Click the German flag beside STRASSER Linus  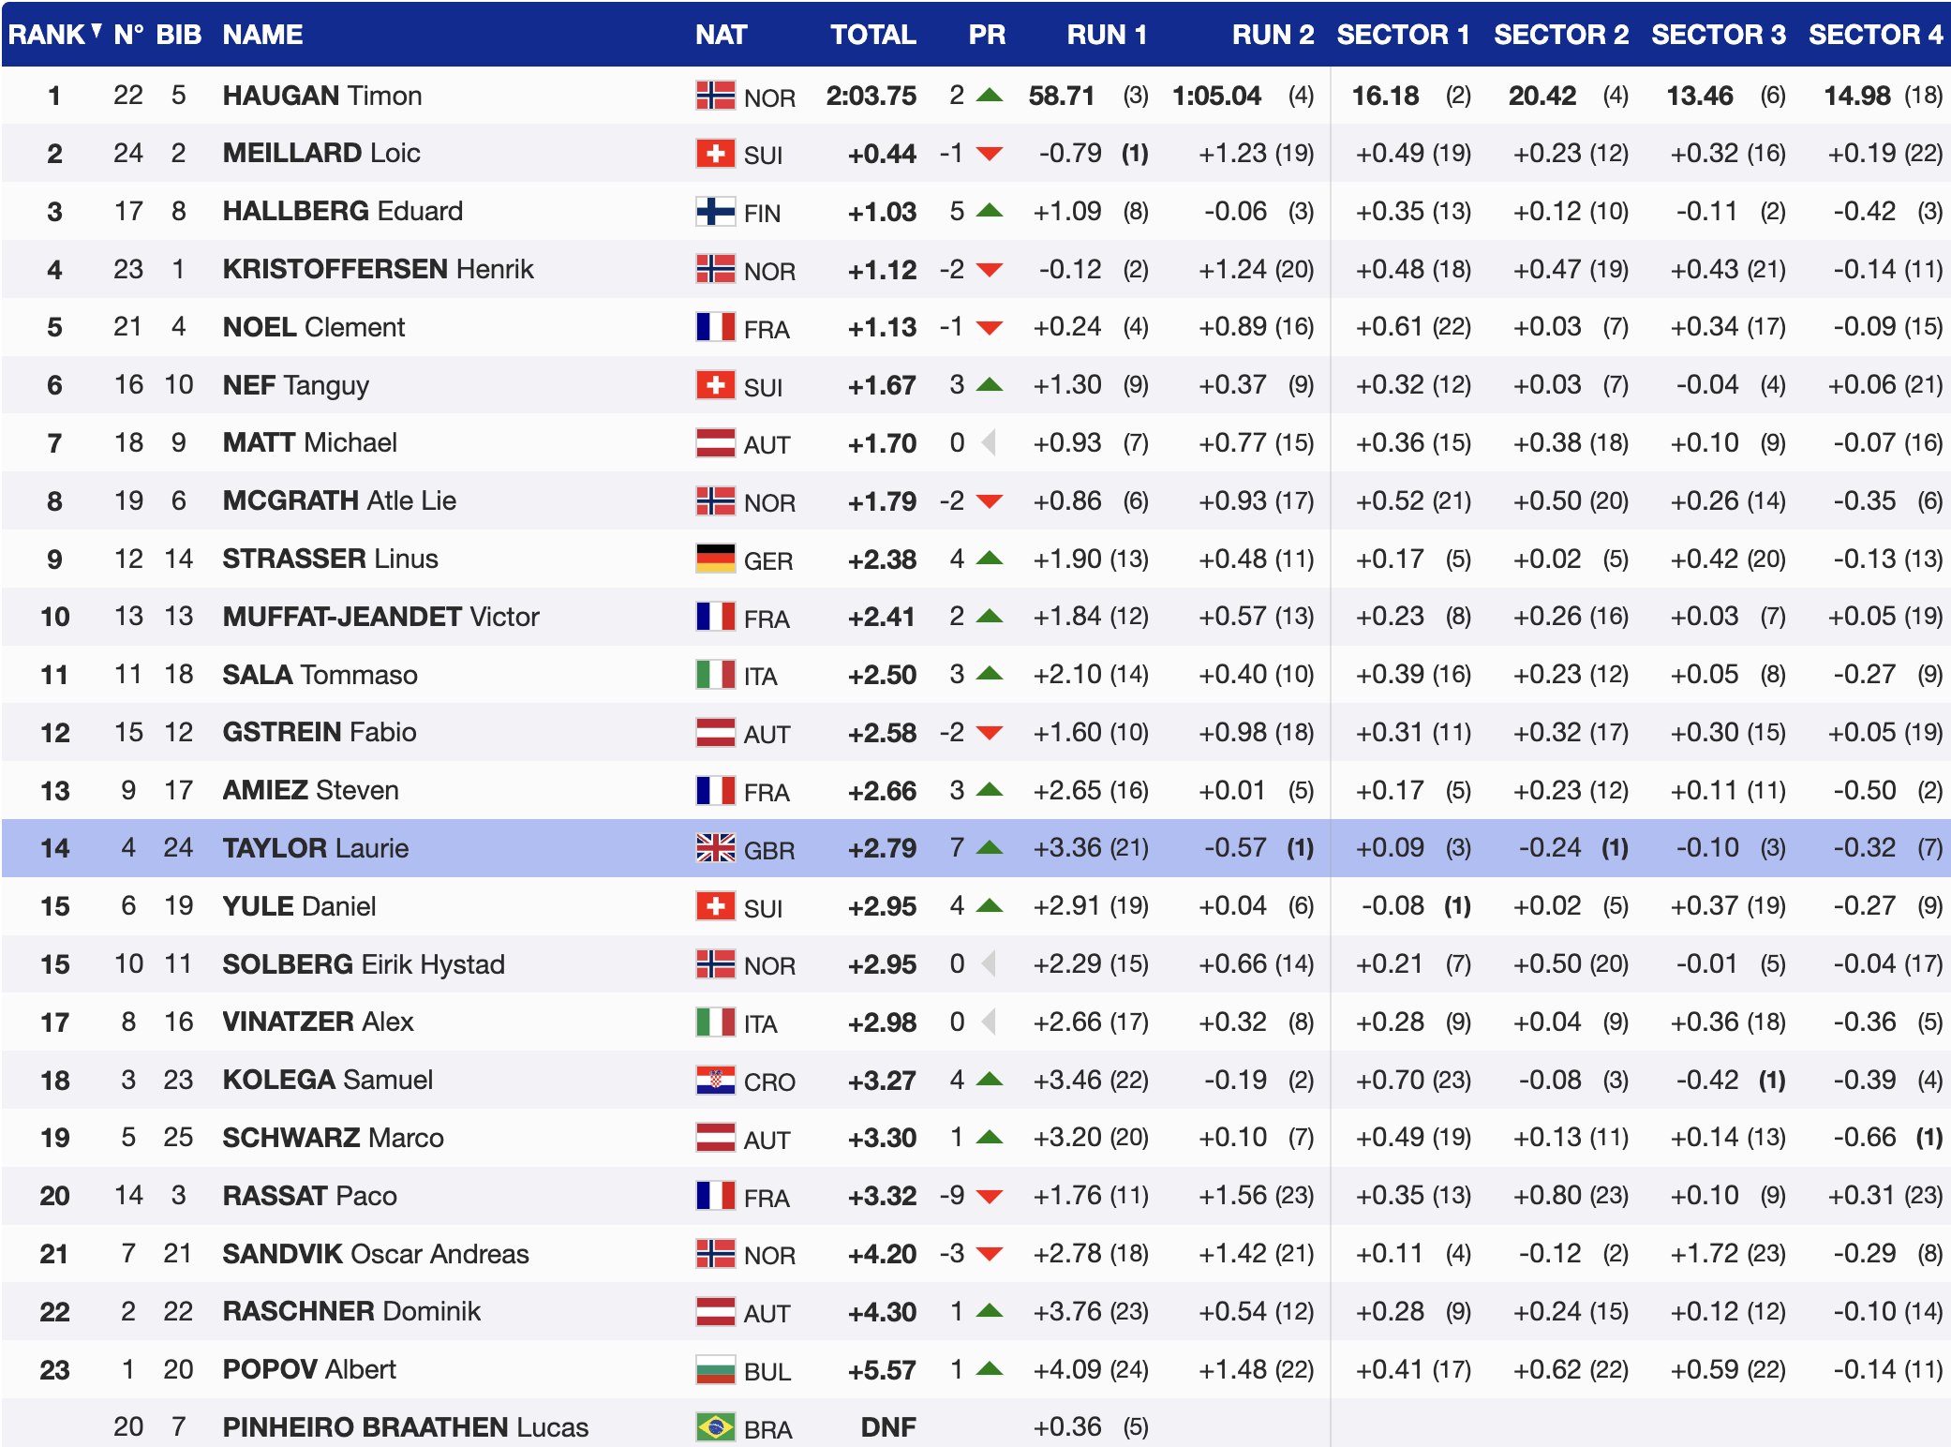pyautogui.click(x=715, y=559)
